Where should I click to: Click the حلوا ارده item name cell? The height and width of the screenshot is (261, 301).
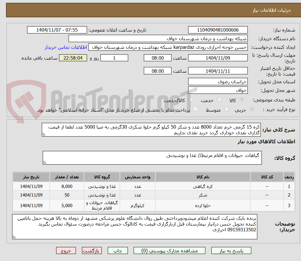tap(203, 205)
